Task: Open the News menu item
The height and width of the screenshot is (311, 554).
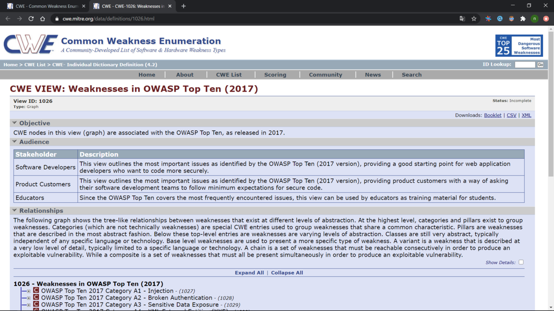Action: tap(373, 75)
